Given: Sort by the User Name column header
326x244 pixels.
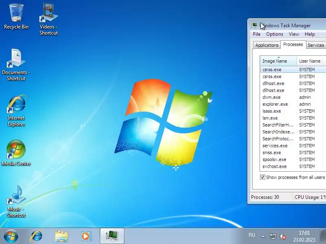Looking at the screenshot, I should pyautogui.click(x=310, y=61).
